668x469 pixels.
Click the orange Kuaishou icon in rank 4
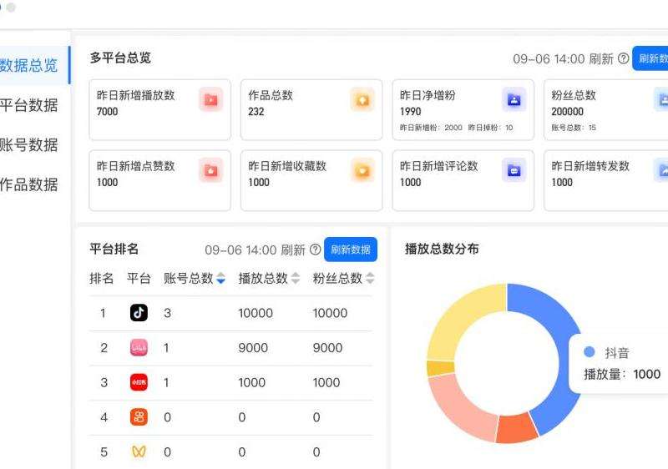click(x=139, y=417)
